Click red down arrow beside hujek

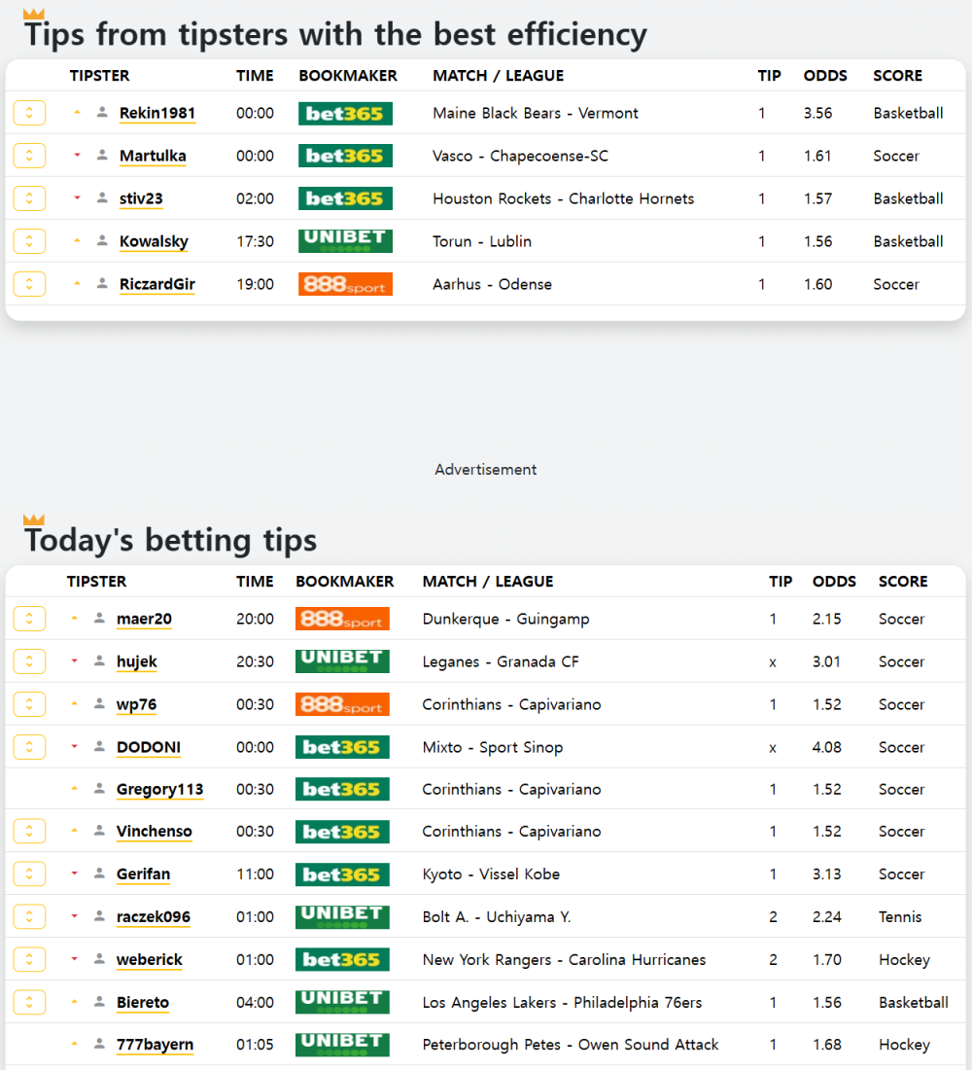tap(74, 661)
